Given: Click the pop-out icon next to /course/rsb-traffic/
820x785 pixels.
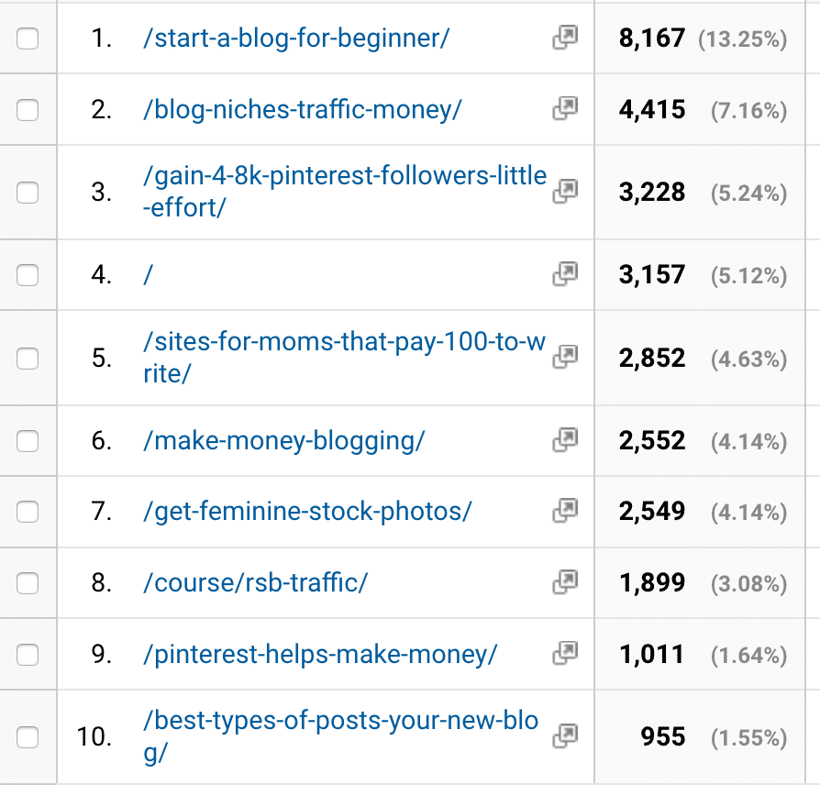Looking at the screenshot, I should 567,583.
